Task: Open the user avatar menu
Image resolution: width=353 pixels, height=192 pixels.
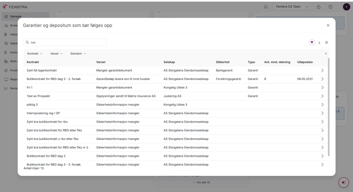Action: click(346, 7)
